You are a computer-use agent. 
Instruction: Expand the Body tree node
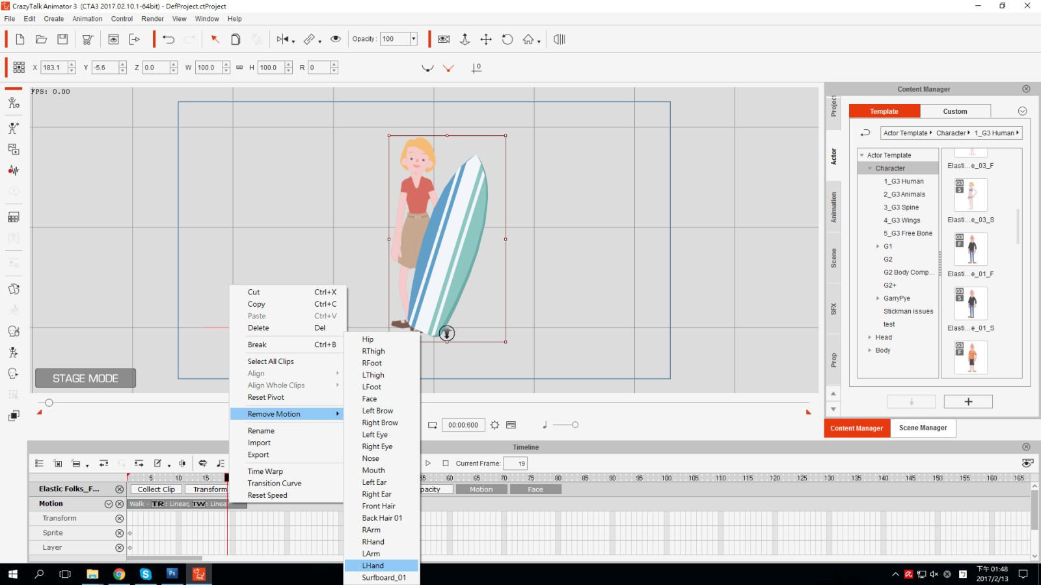[x=870, y=350]
